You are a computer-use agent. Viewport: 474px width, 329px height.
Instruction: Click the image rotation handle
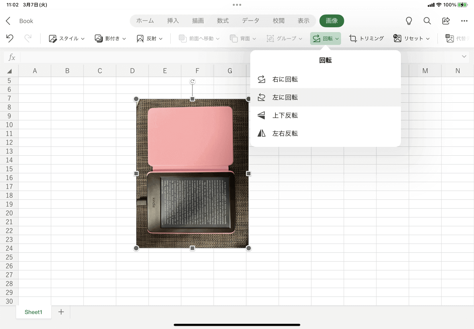(x=192, y=81)
